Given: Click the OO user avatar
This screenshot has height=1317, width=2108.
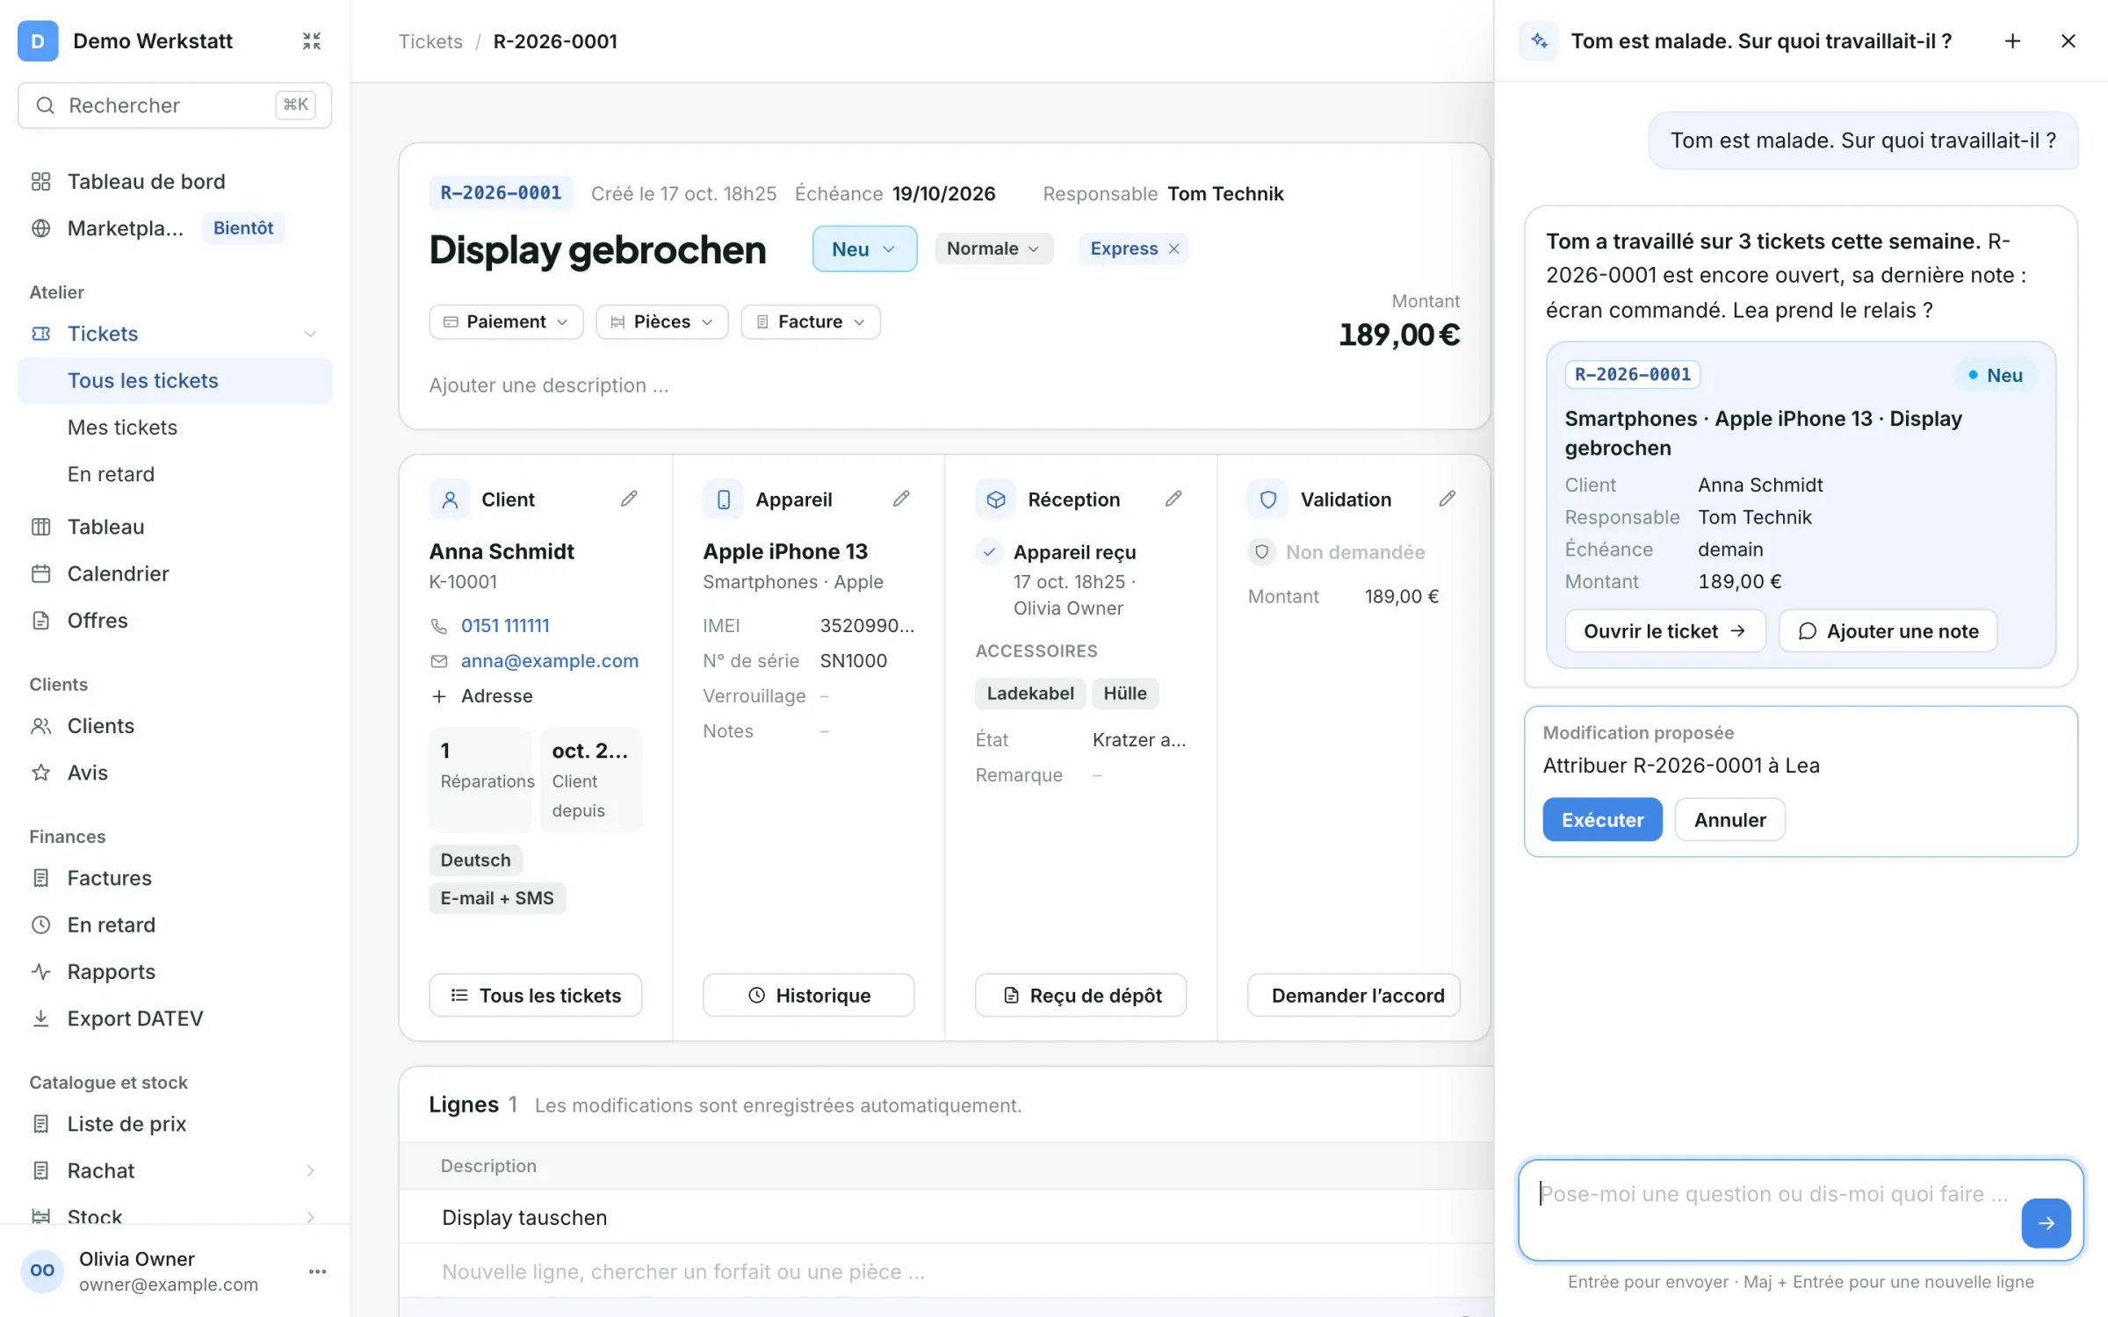Looking at the screenshot, I should pos(42,1270).
